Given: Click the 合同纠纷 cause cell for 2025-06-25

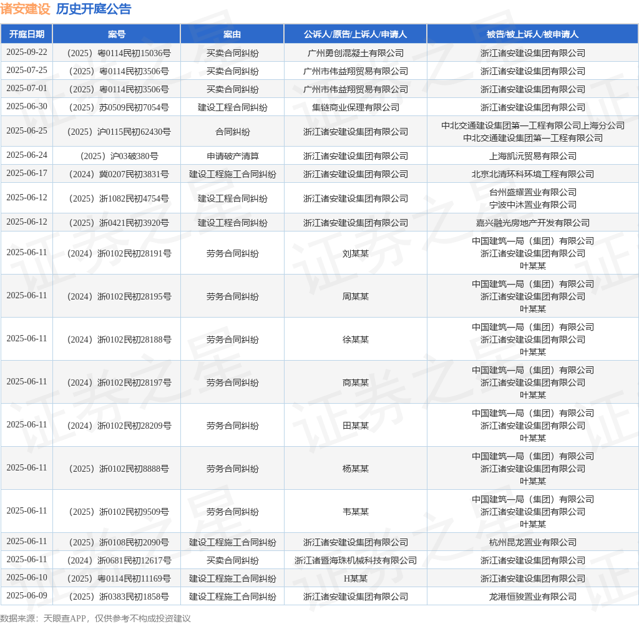Looking at the screenshot, I should coord(232,132).
